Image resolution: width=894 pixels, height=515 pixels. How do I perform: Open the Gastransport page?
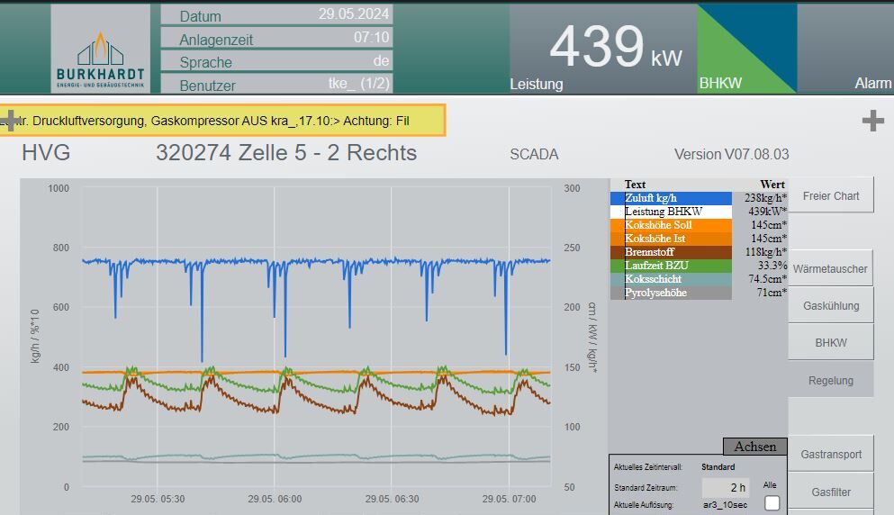tap(830, 455)
